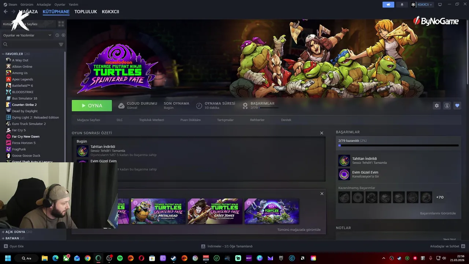Switch to KÜTÜPHANE tab

[x=56, y=12]
